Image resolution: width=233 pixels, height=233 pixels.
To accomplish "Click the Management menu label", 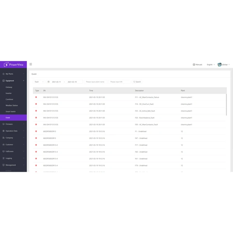I will (x=11, y=165).
